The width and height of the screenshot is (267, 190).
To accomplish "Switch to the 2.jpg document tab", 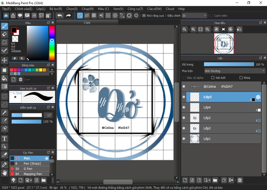I will pos(87,22).
